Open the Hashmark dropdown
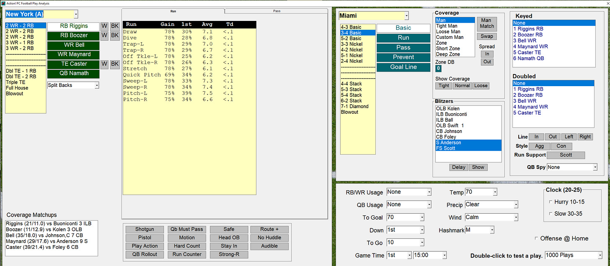 point(492,230)
